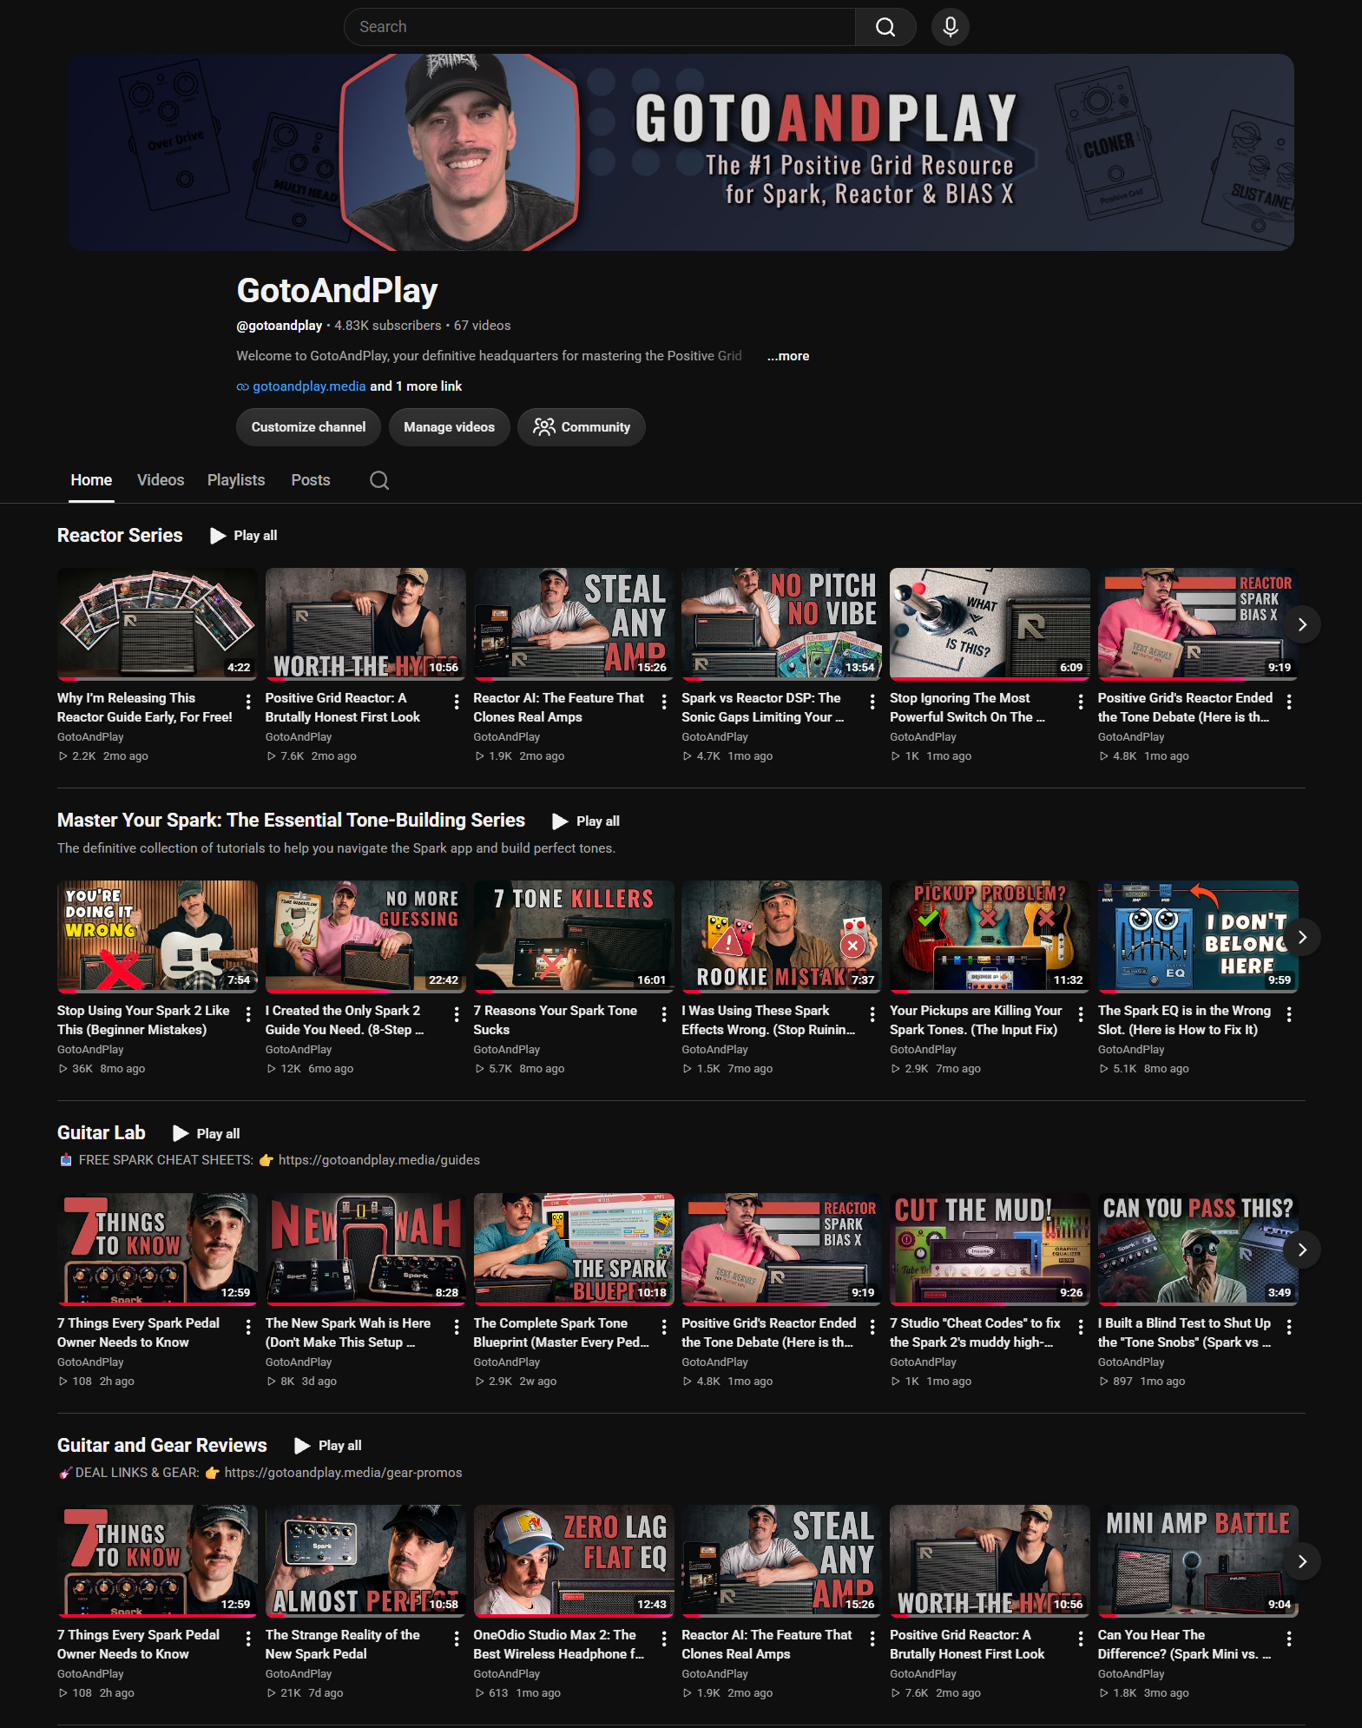Image resolution: width=1362 pixels, height=1728 pixels.
Task: Open options menu for 'The New Spark Wah is Here'
Action: coord(457,1327)
